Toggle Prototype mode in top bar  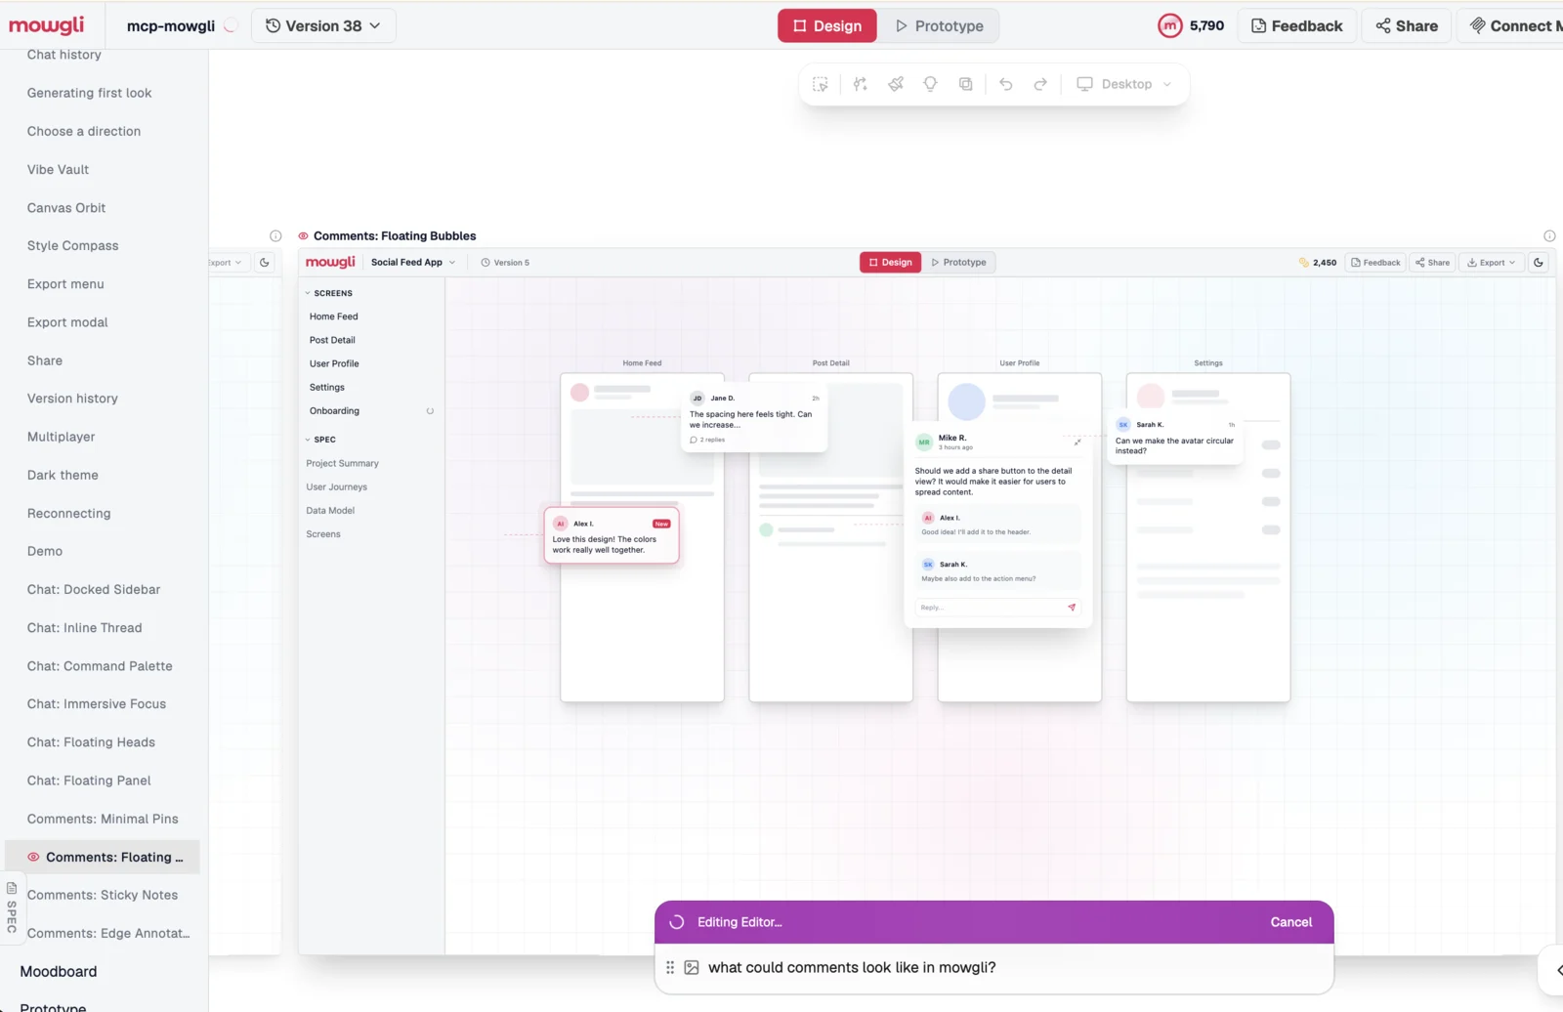939,25
